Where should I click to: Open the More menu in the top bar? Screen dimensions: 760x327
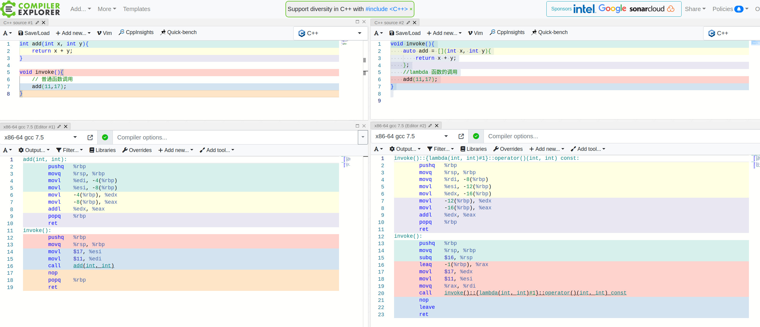(107, 9)
